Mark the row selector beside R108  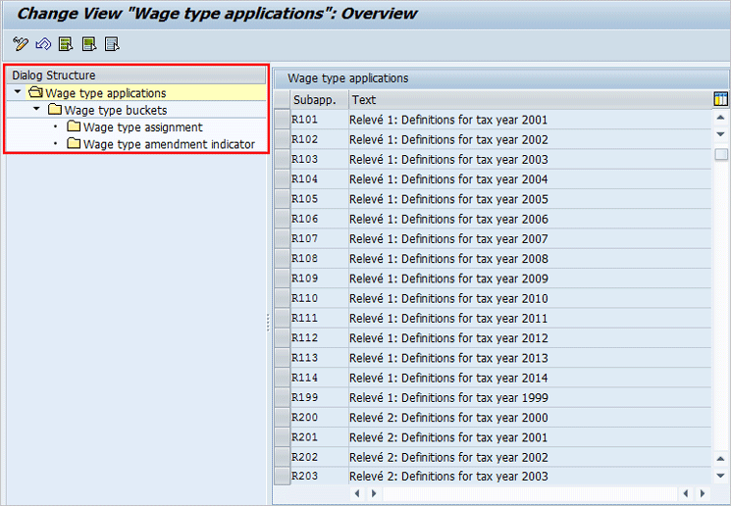[x=282, y=259]
